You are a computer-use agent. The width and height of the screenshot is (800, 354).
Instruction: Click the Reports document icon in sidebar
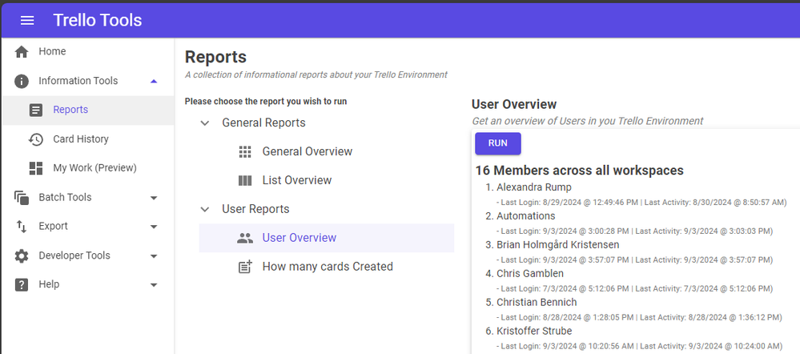[36, 110]
